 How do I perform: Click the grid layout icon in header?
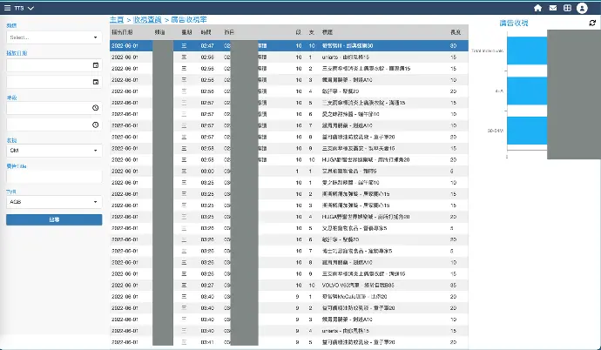568,8
